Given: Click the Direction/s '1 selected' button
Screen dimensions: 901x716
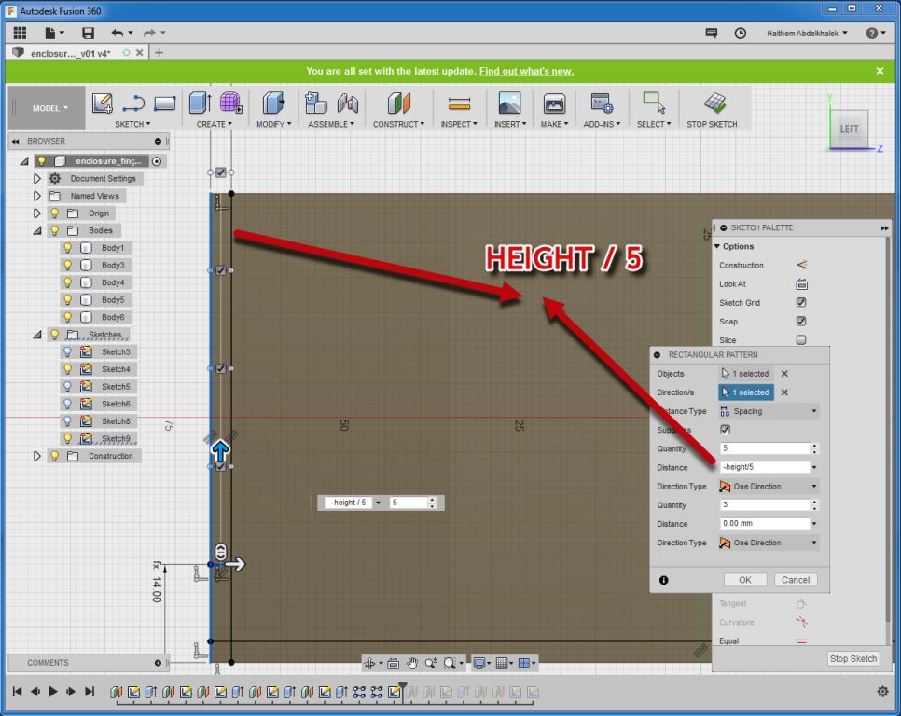Looking at the screenshot, I should coord(746,392).
